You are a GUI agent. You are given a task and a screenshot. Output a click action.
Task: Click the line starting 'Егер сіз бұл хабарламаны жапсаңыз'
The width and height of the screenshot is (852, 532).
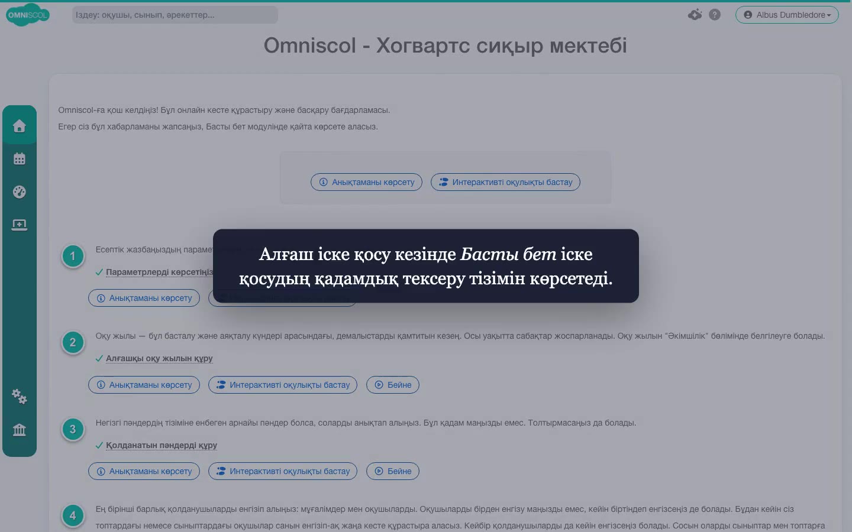[218, 126]
